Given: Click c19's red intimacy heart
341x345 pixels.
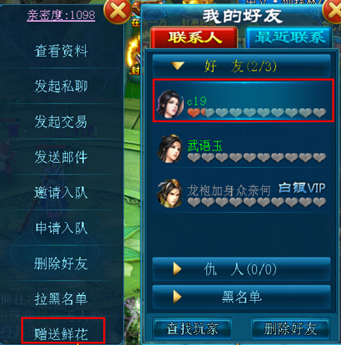Looking at the screenshot, I should (x=194, y=113).
